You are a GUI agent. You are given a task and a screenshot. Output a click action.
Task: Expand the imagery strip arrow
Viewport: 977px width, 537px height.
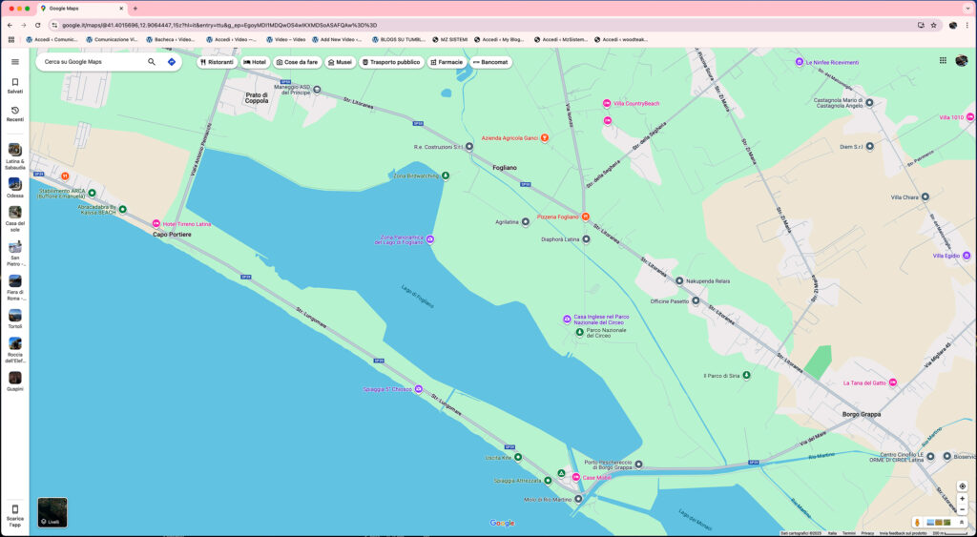pyautogui.click(x=962, y=522)
